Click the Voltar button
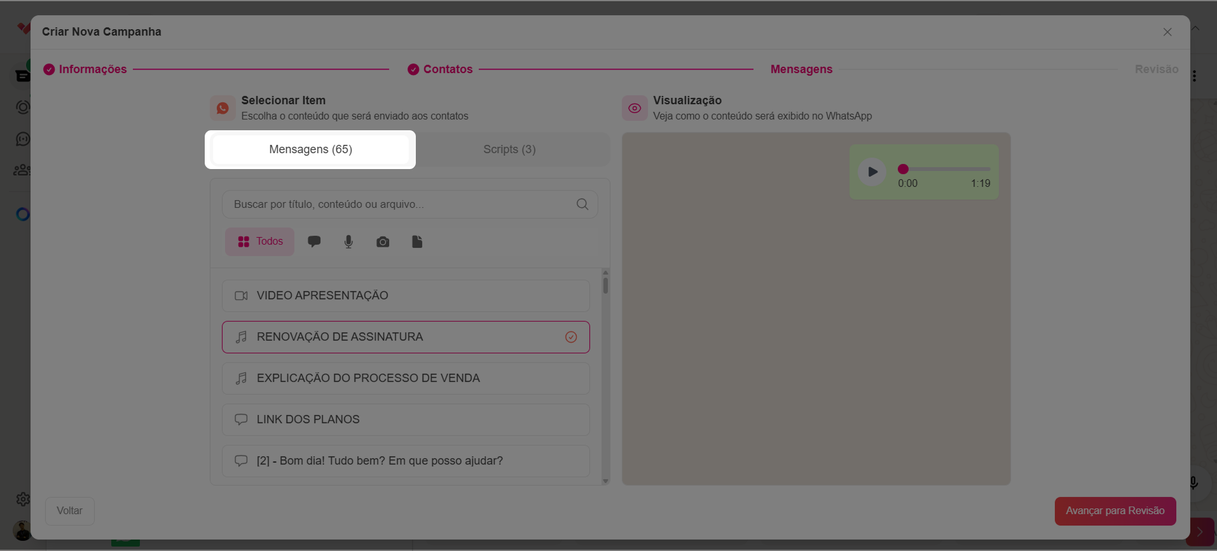 click(70, 511)
